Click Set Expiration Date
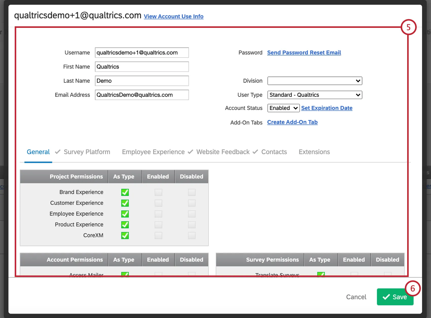Viewport: 431px width, 318px height. coord(327,108)
